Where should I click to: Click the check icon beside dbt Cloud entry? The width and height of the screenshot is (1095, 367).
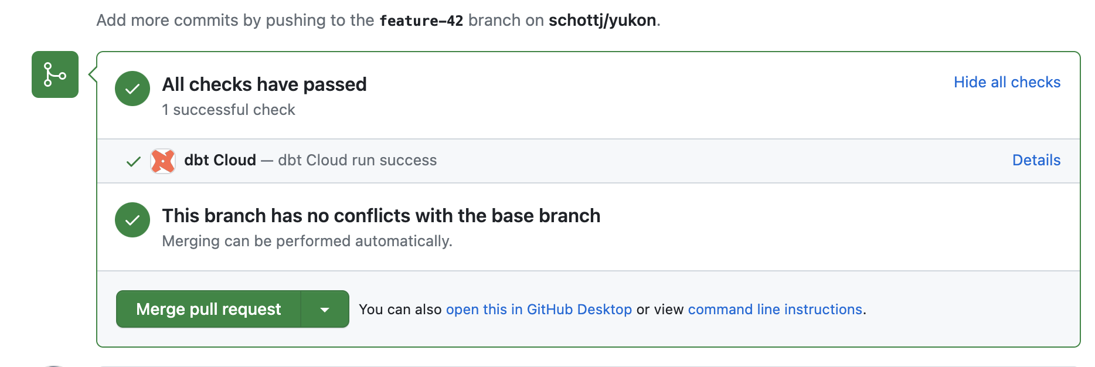click(x=134, y=161)
